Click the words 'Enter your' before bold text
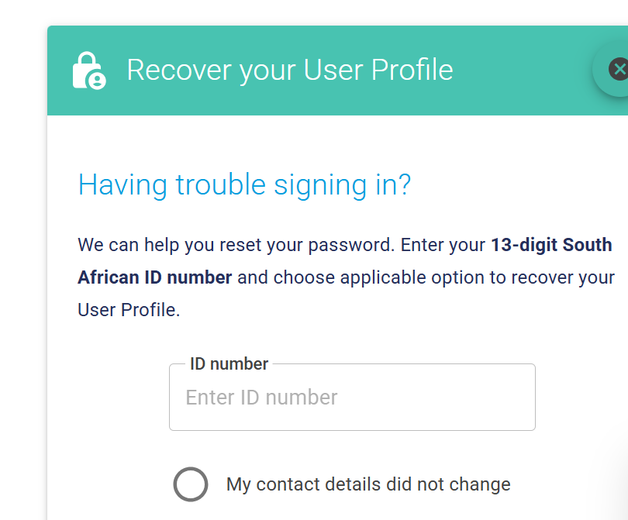The width and height of the screenshot is (628, 520). (443, 246)
